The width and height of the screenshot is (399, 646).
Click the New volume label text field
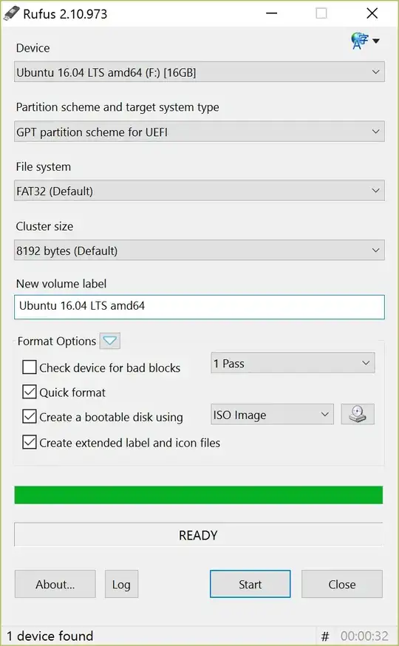(x=199, y=307)
